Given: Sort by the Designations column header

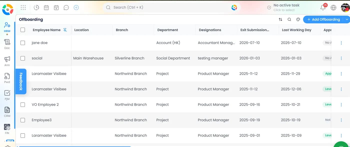Looking at the screenshot, I should click(210, 30).
